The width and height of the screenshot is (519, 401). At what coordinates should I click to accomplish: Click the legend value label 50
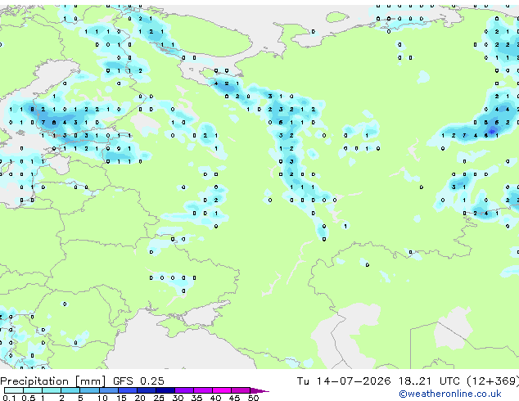point(253,398)
